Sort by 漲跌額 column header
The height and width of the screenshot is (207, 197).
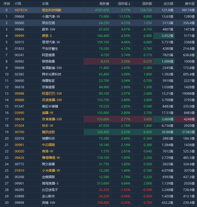pos(147,4)
